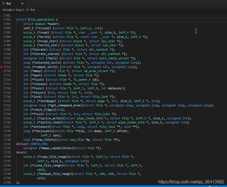Click on '#ifndef' directive on line 1731

tap(22, 144)
